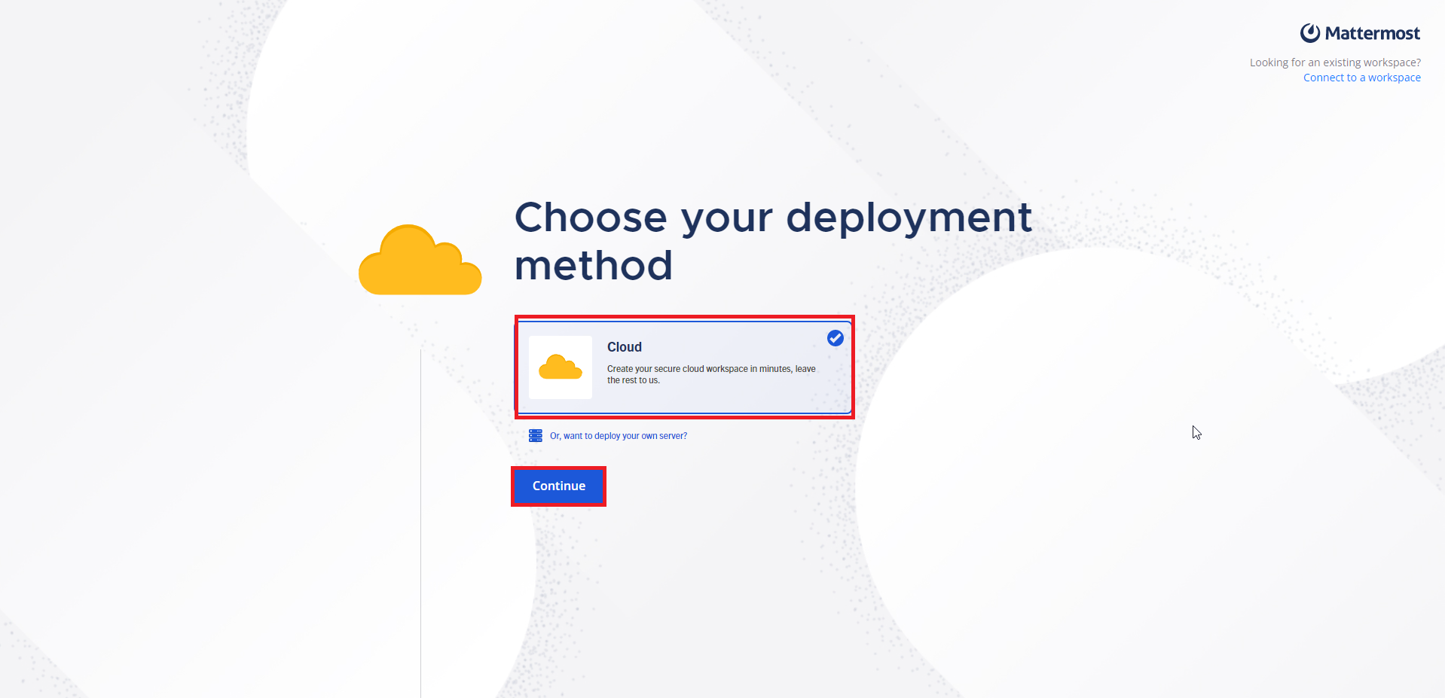Click the Mattermost logo icon
Screen dimensions: 1445x698
pos(1310,33)
